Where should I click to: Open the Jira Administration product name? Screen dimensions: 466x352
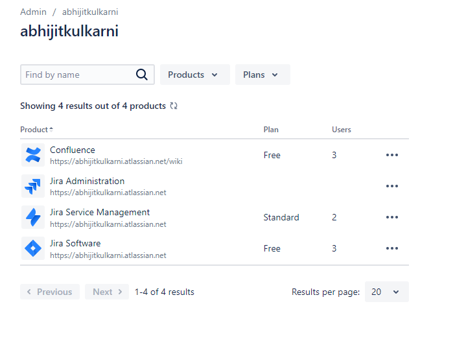87,181
